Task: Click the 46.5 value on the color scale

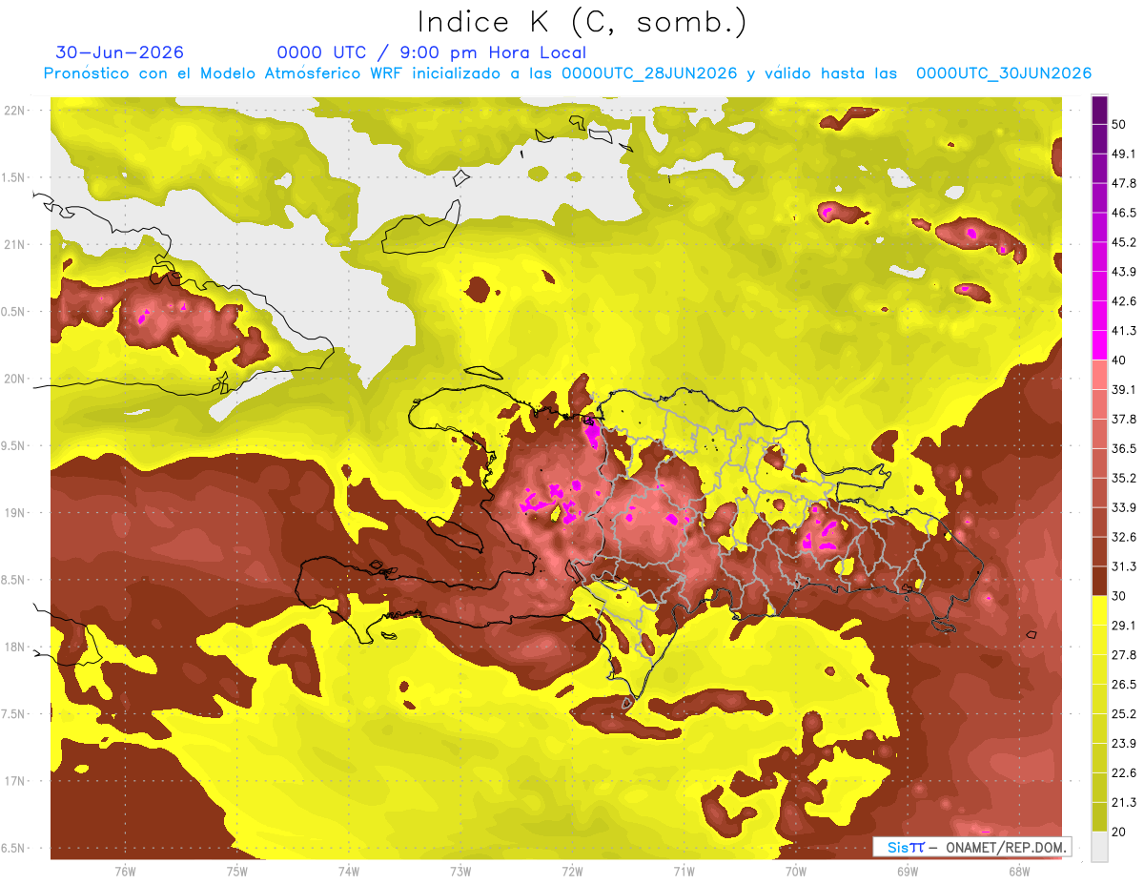Action: [1123, 213]
